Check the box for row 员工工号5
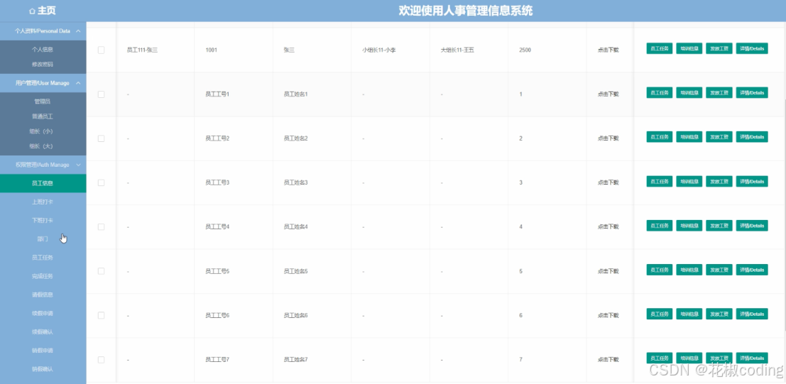The width and height of the screenshot is (786, 384). point(102,271)
